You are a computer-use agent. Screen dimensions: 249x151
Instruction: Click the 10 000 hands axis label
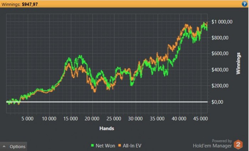coord(49,119)
